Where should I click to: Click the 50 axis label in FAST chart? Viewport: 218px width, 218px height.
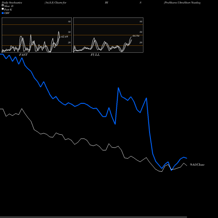[x=69, y=32]
